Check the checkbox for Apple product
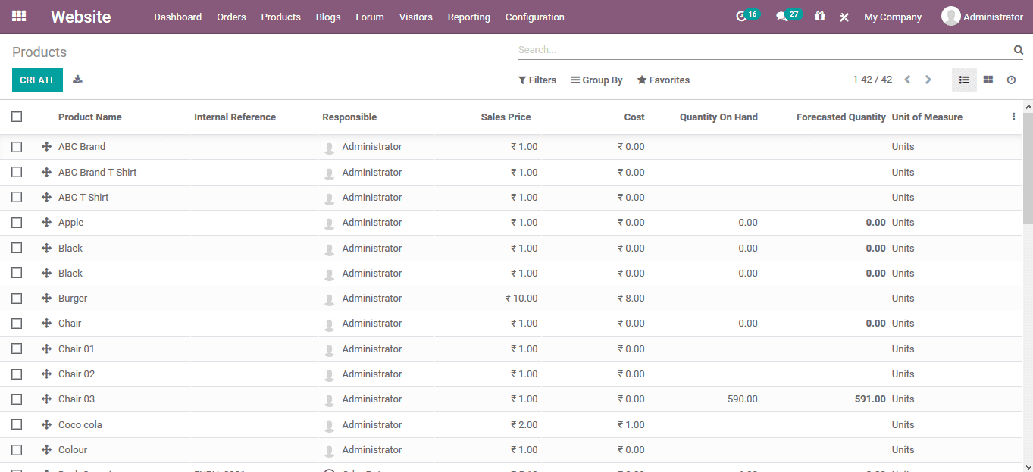 17,222
